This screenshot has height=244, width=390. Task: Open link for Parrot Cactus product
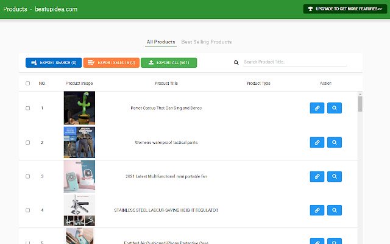[317, 108]
